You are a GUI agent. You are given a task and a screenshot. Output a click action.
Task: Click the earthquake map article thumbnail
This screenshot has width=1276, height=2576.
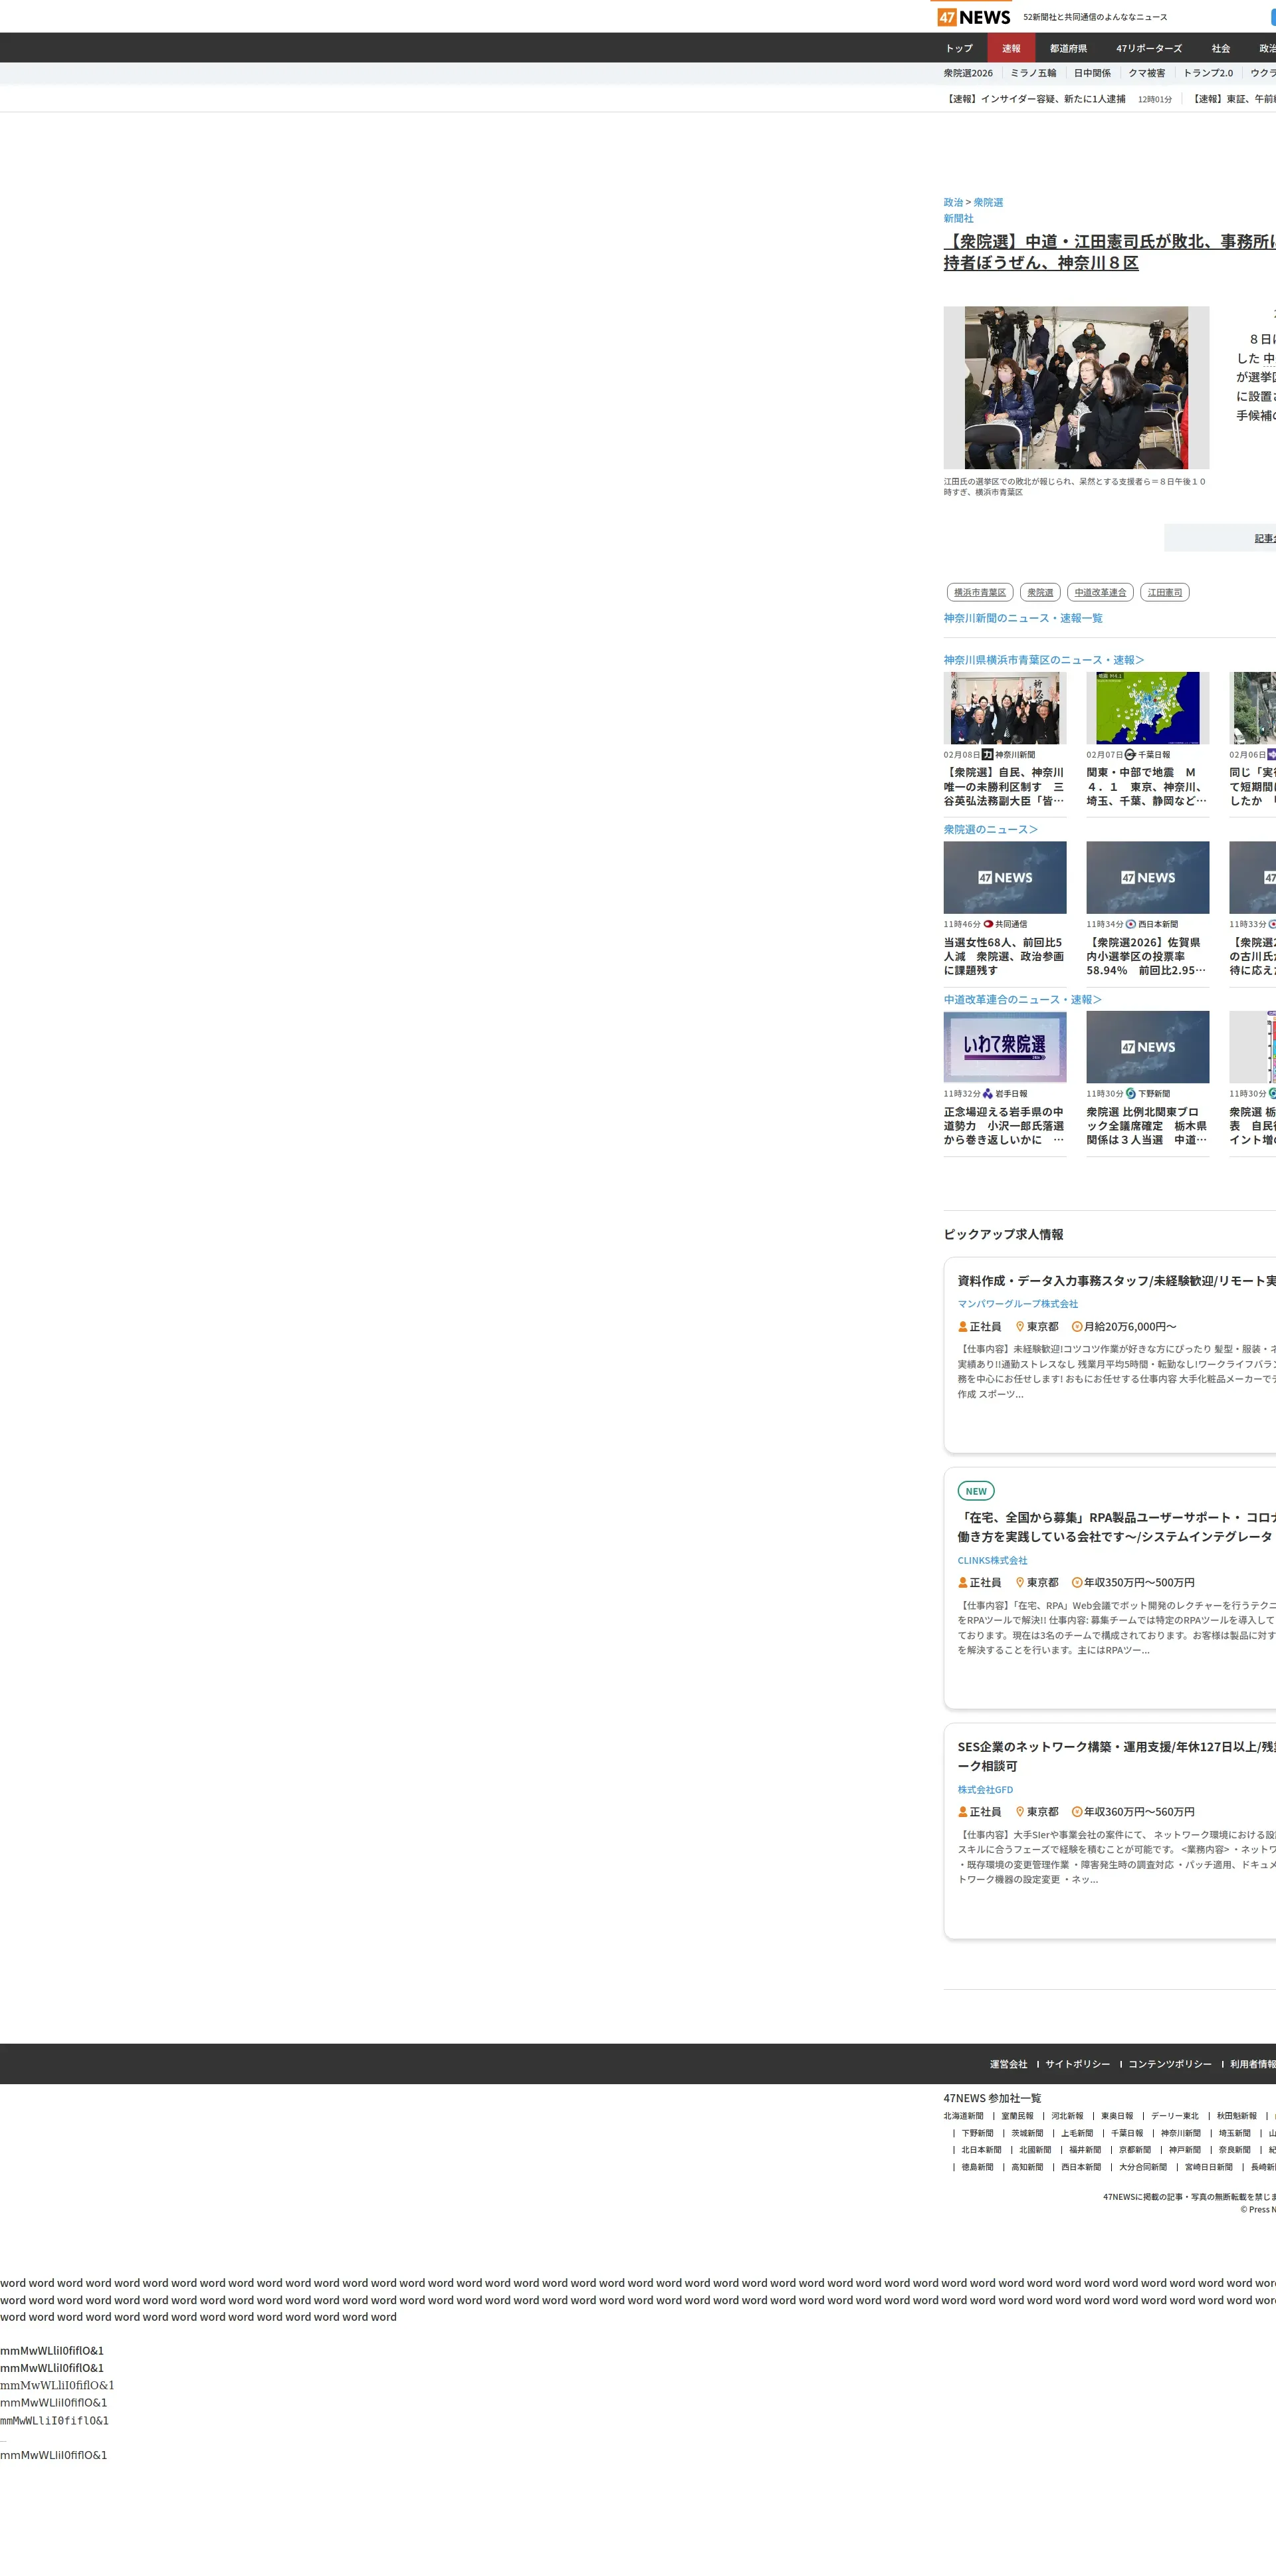1147,708
